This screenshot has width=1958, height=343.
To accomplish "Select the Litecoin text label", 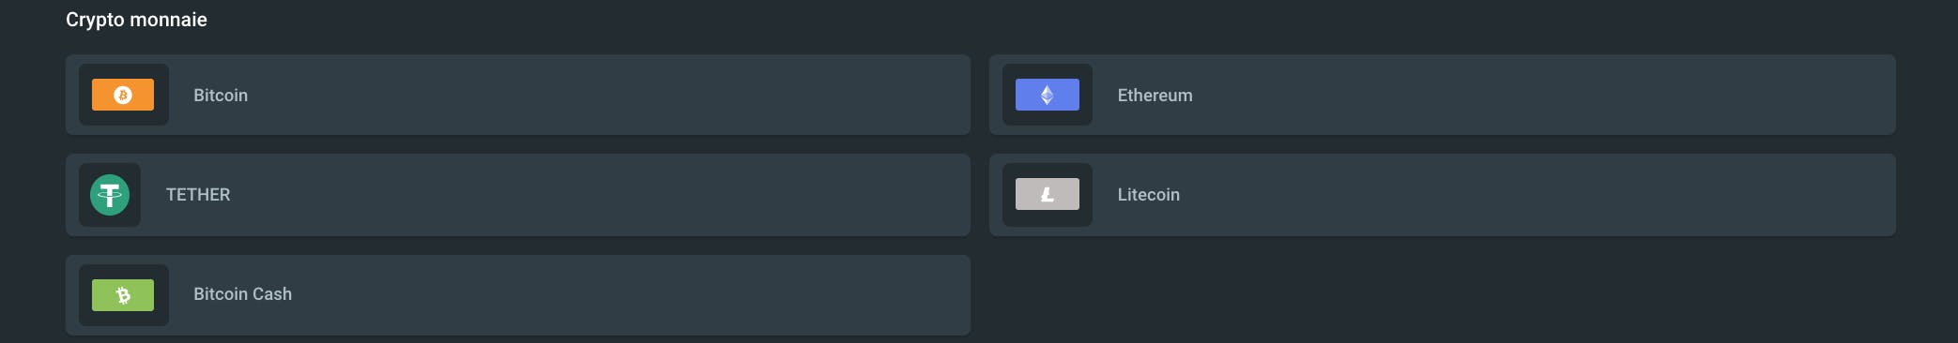I will click(x=1148, y=195).
